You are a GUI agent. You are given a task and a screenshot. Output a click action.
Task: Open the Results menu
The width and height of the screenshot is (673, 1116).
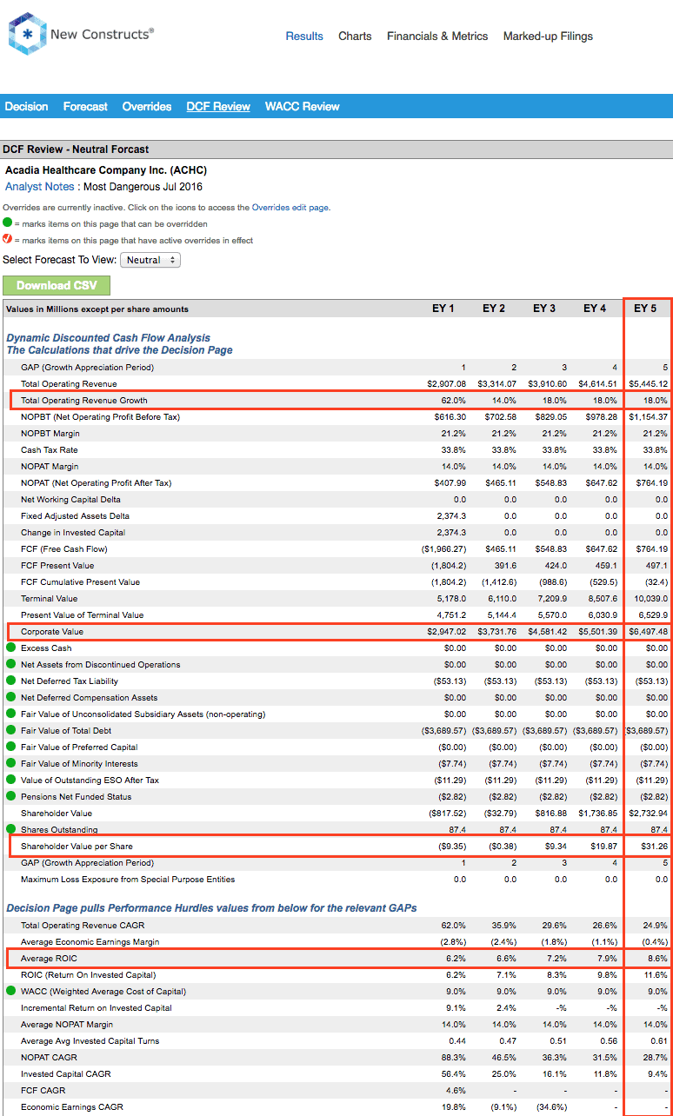click(x=304, y=37)
